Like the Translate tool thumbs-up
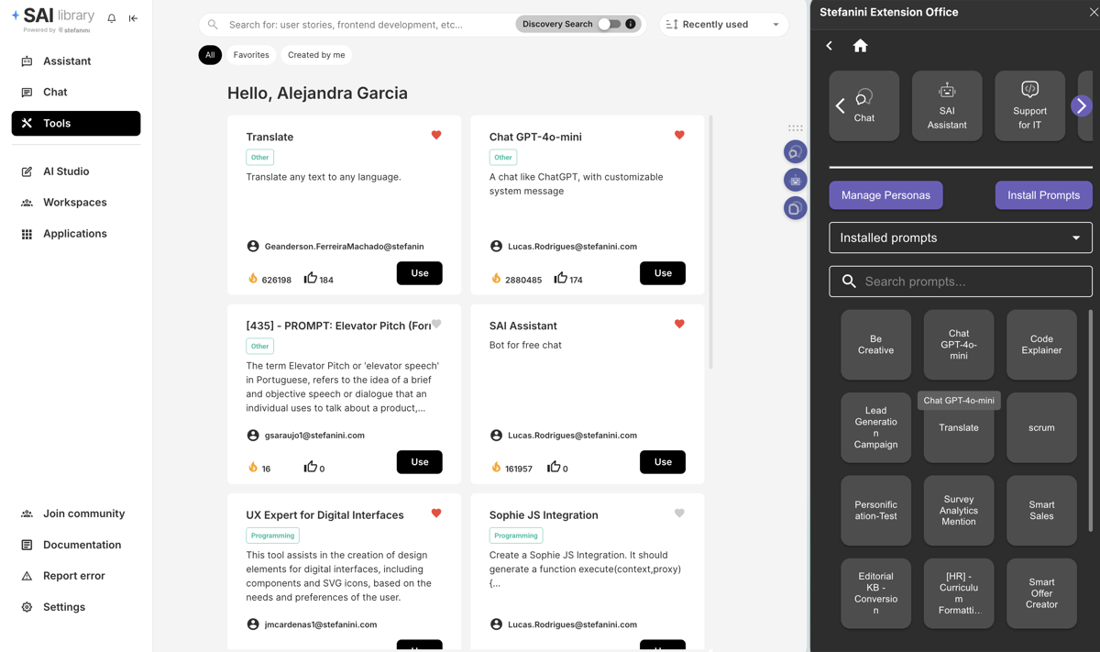 (x=311, y=278)
